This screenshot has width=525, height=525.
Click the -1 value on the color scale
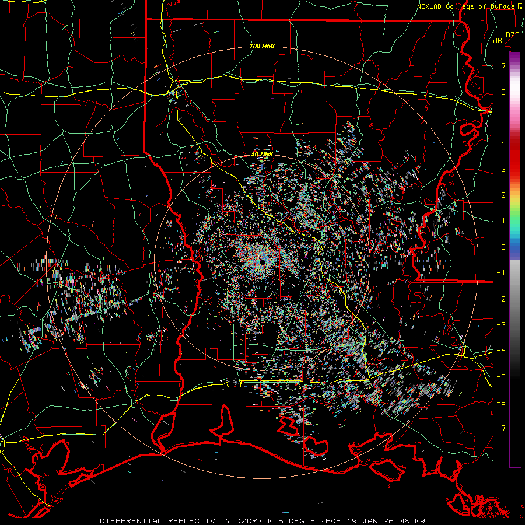(501, 273)
